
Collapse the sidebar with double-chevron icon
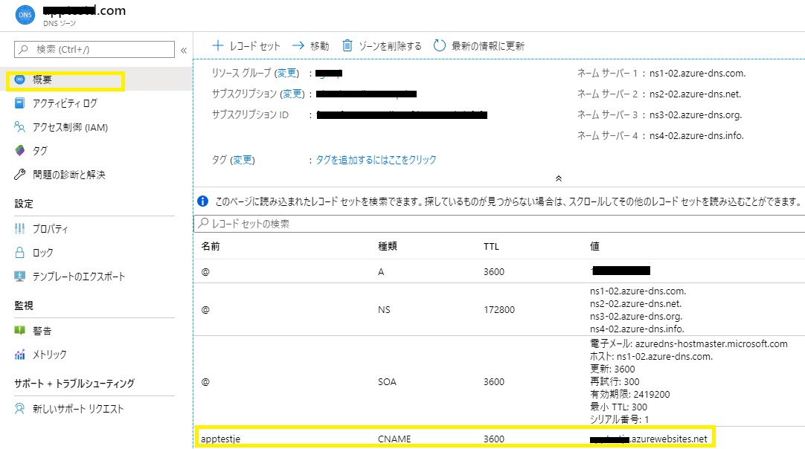click(x=184, y=51)
